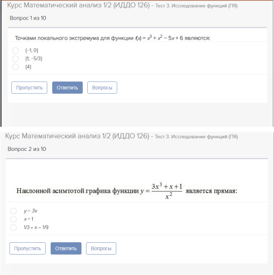Image resolution: width=274 pixels, height=275 pixels.
Task: Click 'Тест 3' subtitle in second header
Action: pyautogui.click(x=196, y=137)
